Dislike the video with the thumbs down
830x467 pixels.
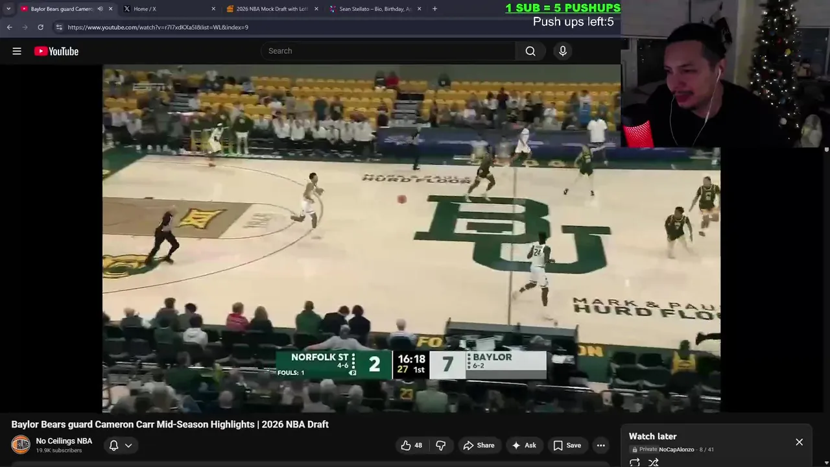click(x=440, y=445)
